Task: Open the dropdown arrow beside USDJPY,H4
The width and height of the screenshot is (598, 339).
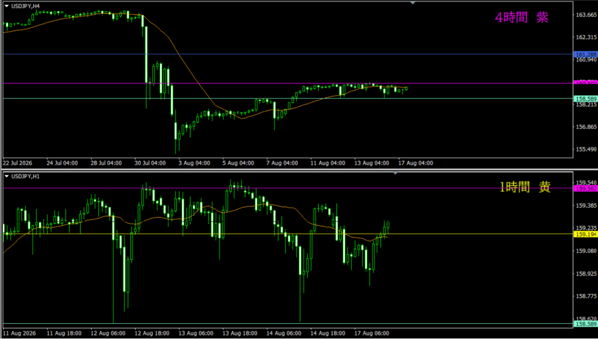Action: pyautogui.click(x=6, y=6)
